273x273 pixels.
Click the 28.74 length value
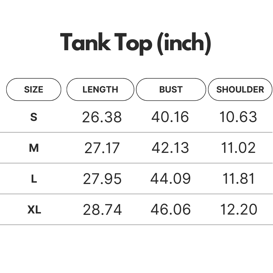pos(102,210)
